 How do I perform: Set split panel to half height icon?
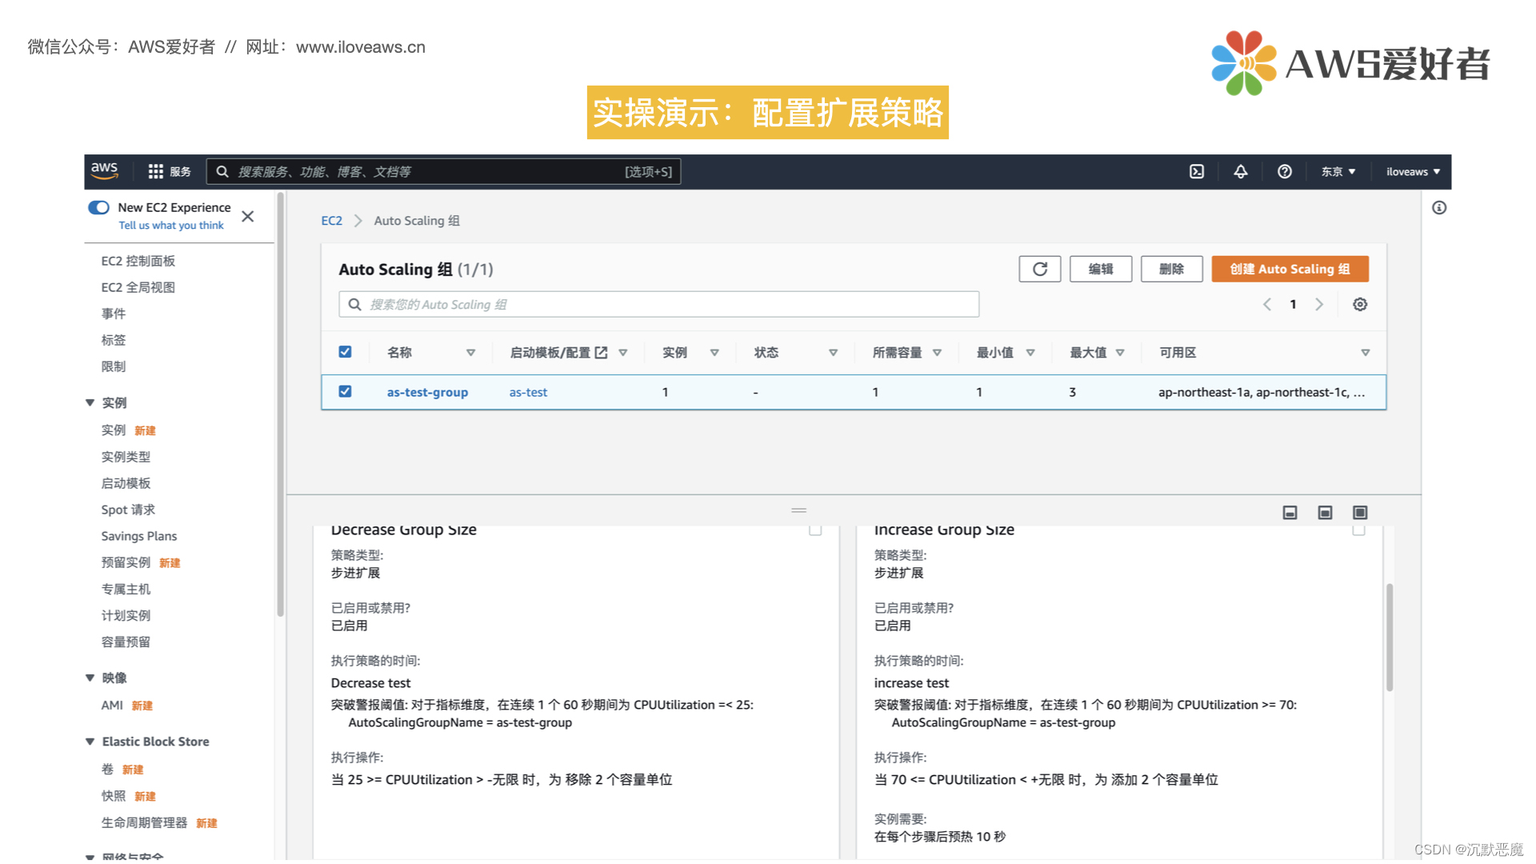click(x=1325, y=512)
